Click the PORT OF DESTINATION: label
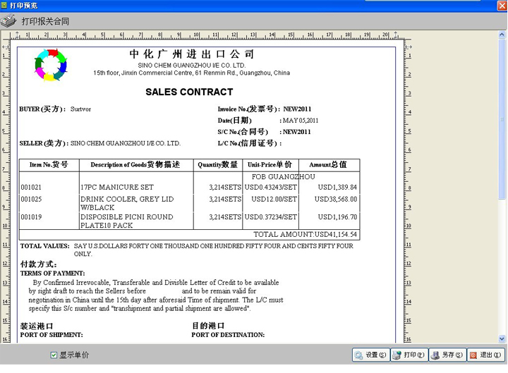 [x=228, y=335]
